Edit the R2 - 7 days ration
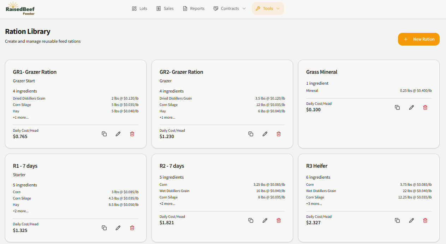The width and height of the screenshot is (446, 244). (265, 220)
